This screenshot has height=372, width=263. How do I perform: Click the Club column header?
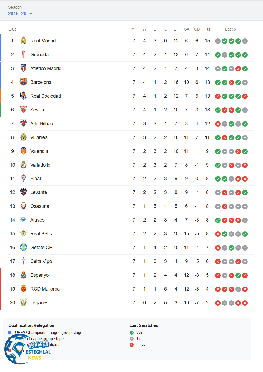tap(12, 29)
